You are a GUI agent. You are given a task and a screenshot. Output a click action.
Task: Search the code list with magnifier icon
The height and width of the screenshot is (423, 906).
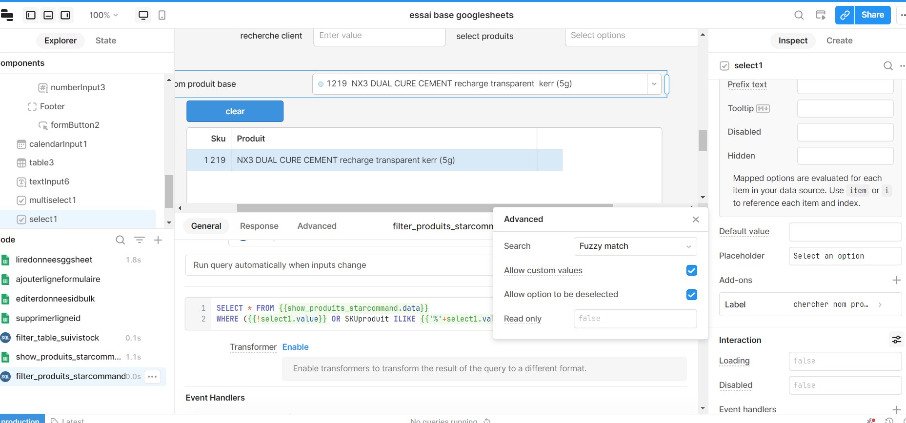coord(120,240)
